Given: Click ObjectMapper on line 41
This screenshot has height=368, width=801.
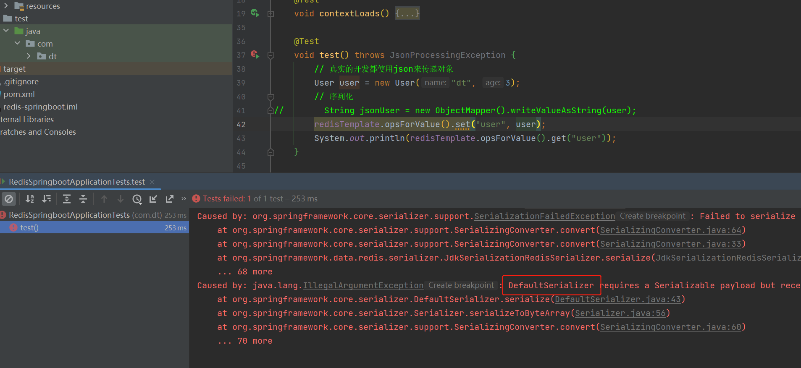Looking at the screenshot, I should pos(465,110).
